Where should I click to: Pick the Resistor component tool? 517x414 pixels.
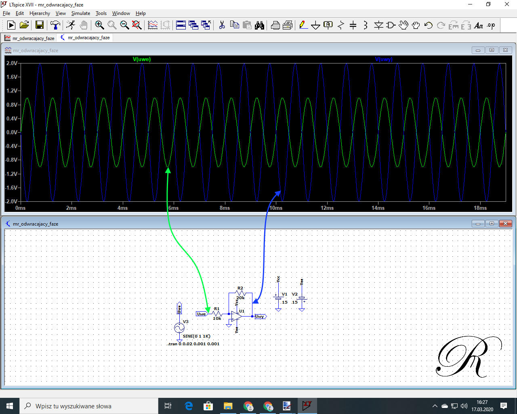(341, 25)
